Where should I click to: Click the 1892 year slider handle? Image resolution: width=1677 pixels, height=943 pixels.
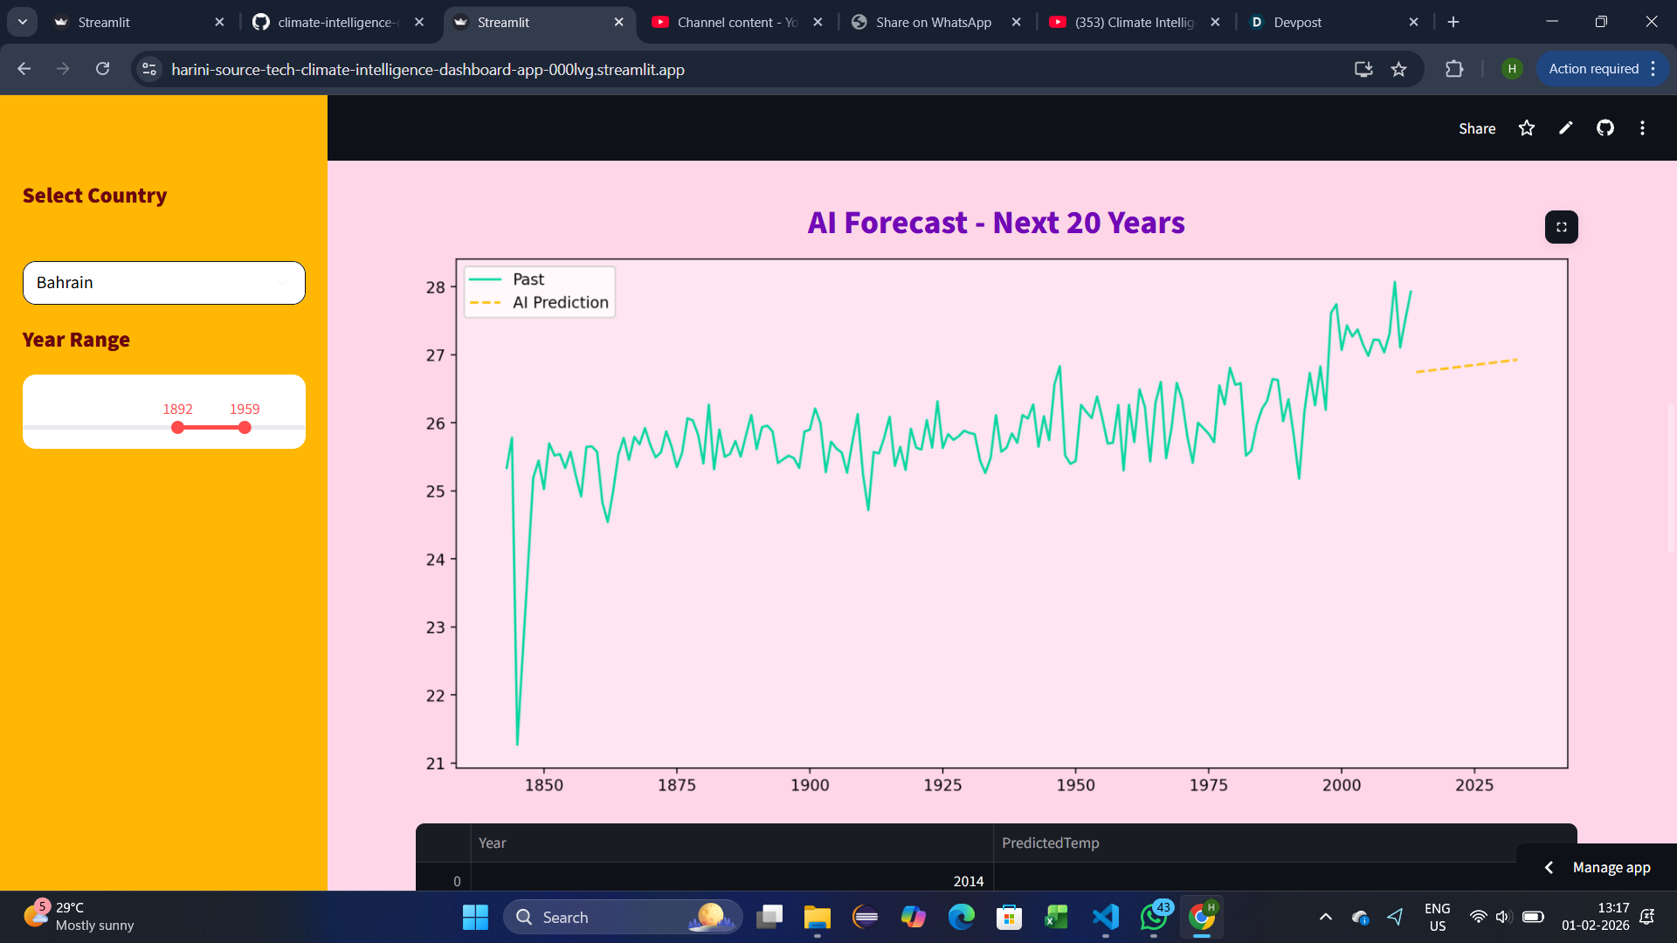point(178,428)
